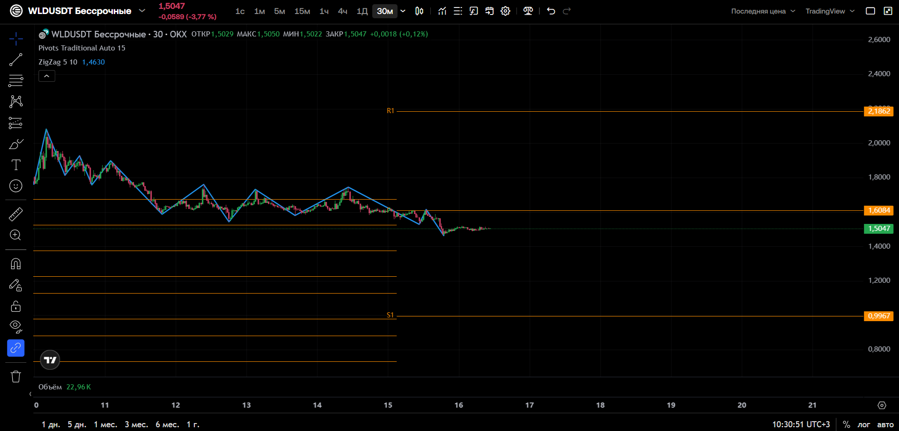Collapse the indicator legend chevron

47,76
